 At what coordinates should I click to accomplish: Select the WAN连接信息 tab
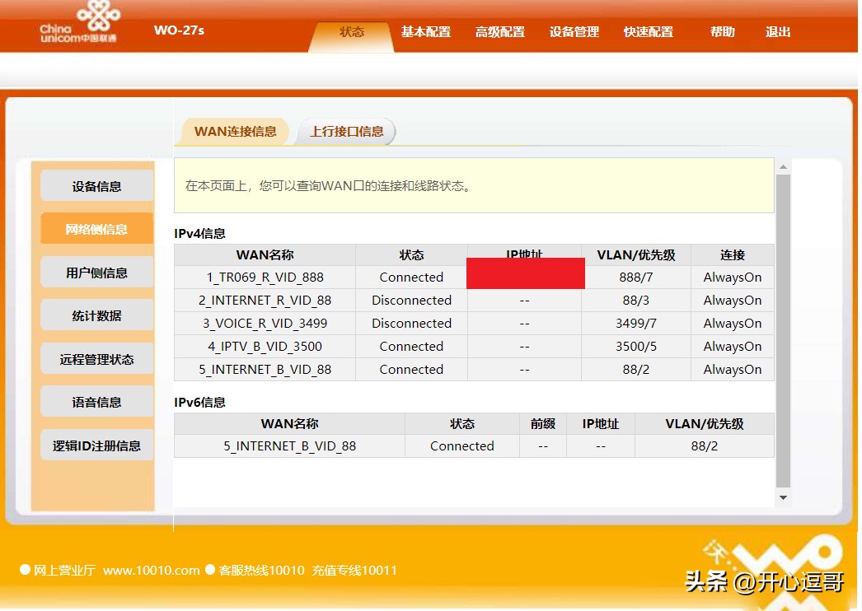(233, 131)
